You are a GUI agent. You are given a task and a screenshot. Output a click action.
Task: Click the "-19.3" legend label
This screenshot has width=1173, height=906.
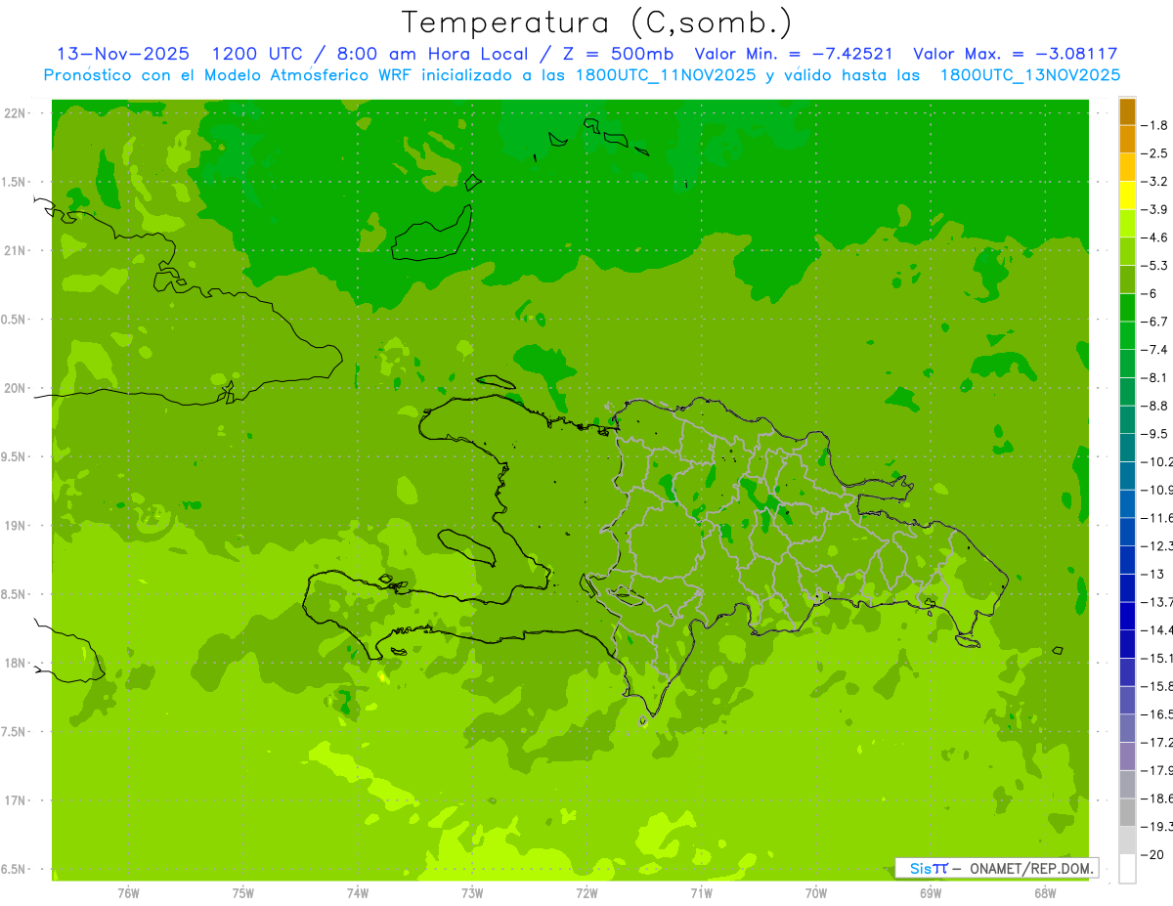[1157, 828]
